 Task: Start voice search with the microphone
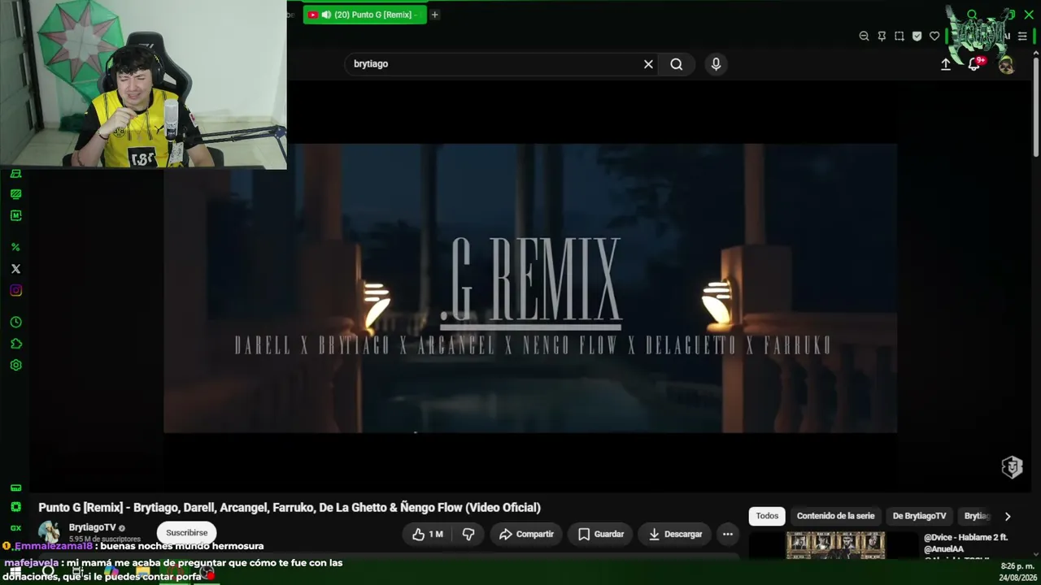coord(716,64)
